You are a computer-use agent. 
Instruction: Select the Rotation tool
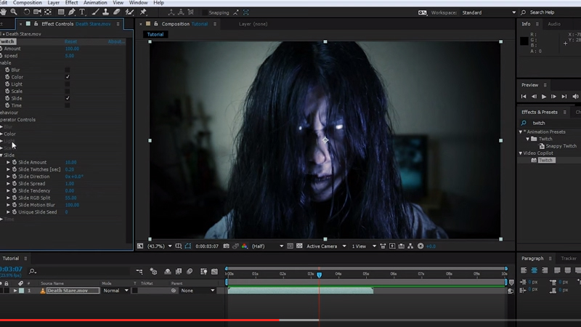27,12
